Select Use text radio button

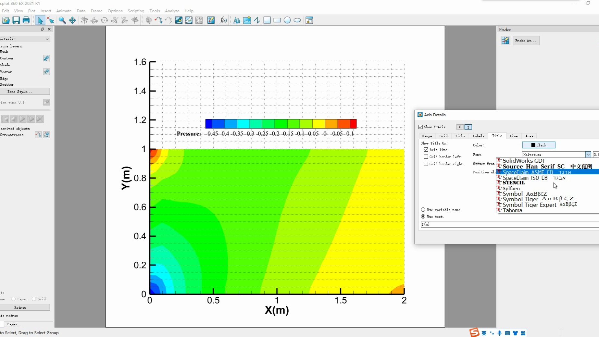[x=423, y=217]
